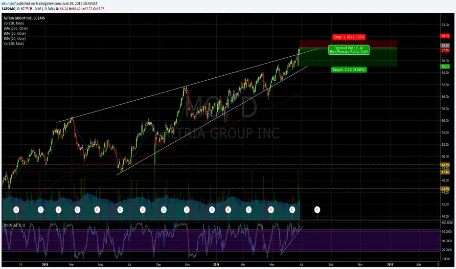Click the high price value 68.42
The height and width of the screenshot is (269, 456).
(76, 9)
